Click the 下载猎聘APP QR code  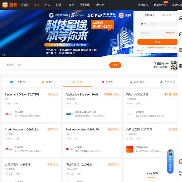[174, 65]
